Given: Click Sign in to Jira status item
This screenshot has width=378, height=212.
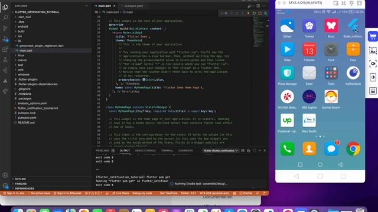Looking at the screenshot, I should [x=14, y=193].
